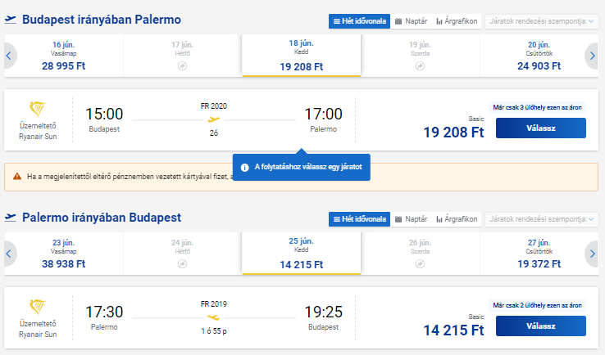Switch outbound view to Árgrafikon tab
The height and width of the screenshot is (355, 605).
(457, 21)
